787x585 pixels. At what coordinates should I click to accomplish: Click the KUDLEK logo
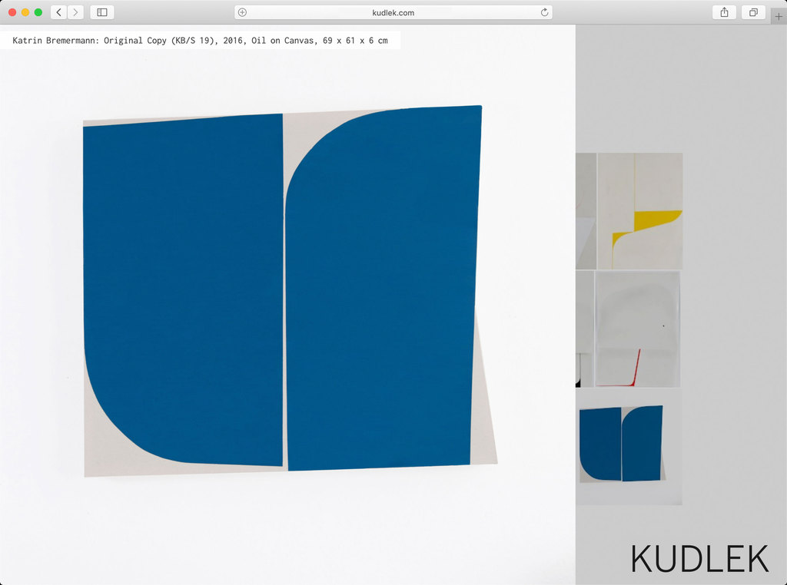point(699,558)
